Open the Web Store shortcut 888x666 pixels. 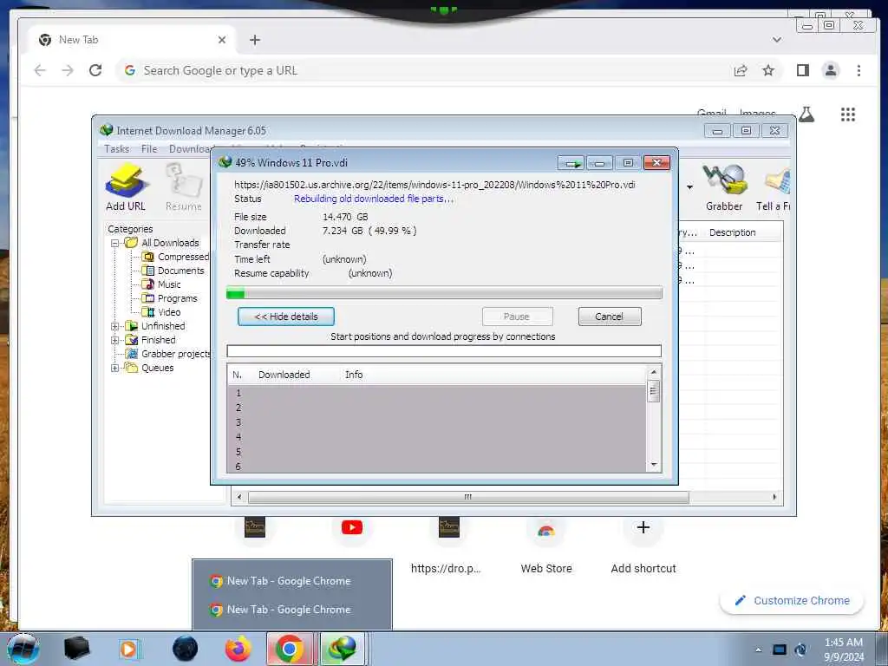pos(546,544)
